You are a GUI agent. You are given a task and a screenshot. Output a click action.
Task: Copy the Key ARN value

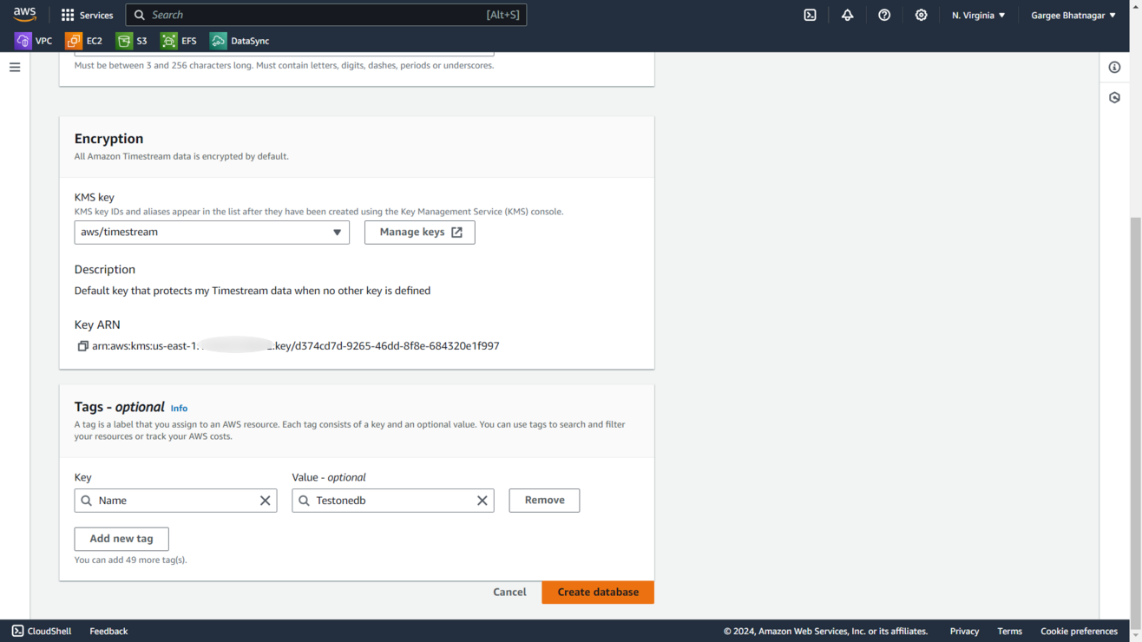pyautogui.click(x=82, y=346)
